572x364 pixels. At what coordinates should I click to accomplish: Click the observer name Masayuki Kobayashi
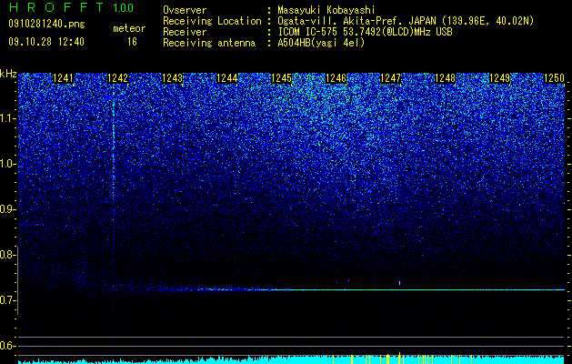coord(326,10)
